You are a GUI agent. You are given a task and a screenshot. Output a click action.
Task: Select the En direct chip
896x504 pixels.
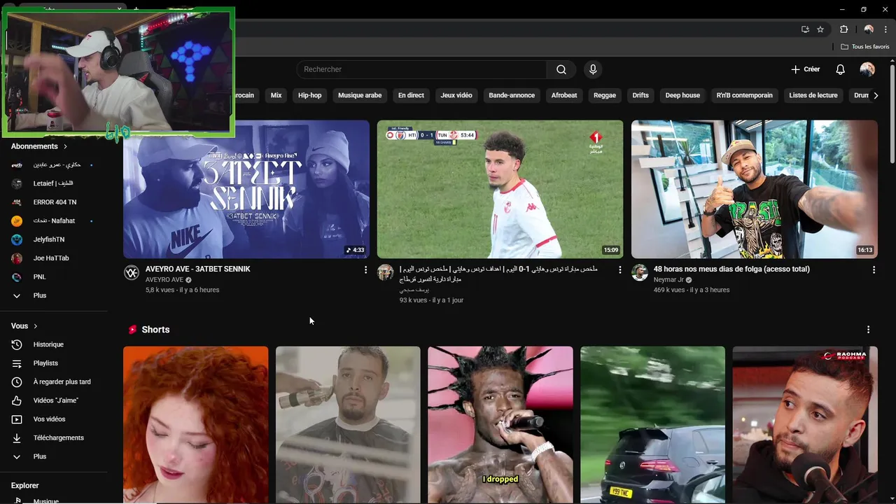(411, 95)
